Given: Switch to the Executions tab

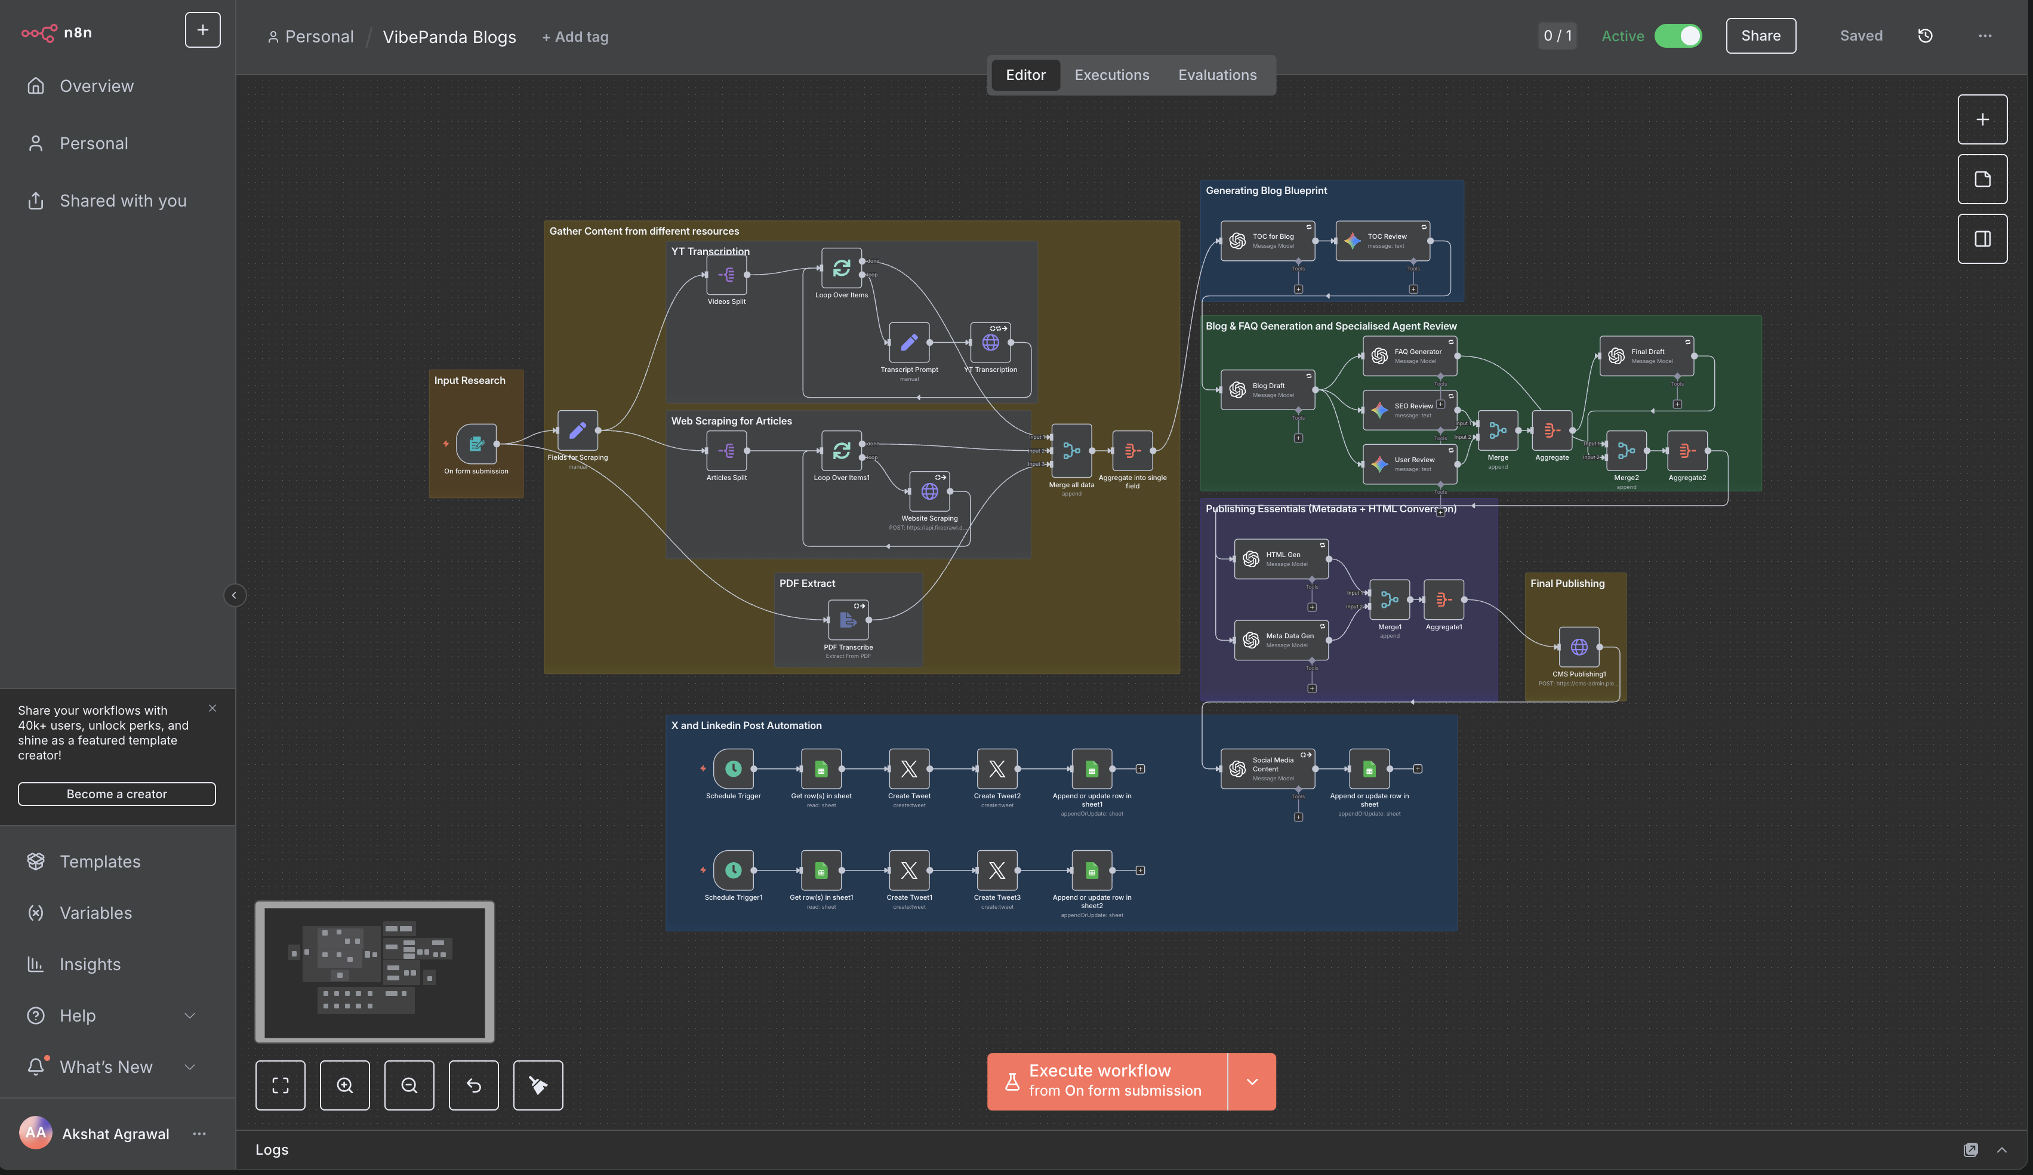Looking at the screenshot, I should [1111, 74].
